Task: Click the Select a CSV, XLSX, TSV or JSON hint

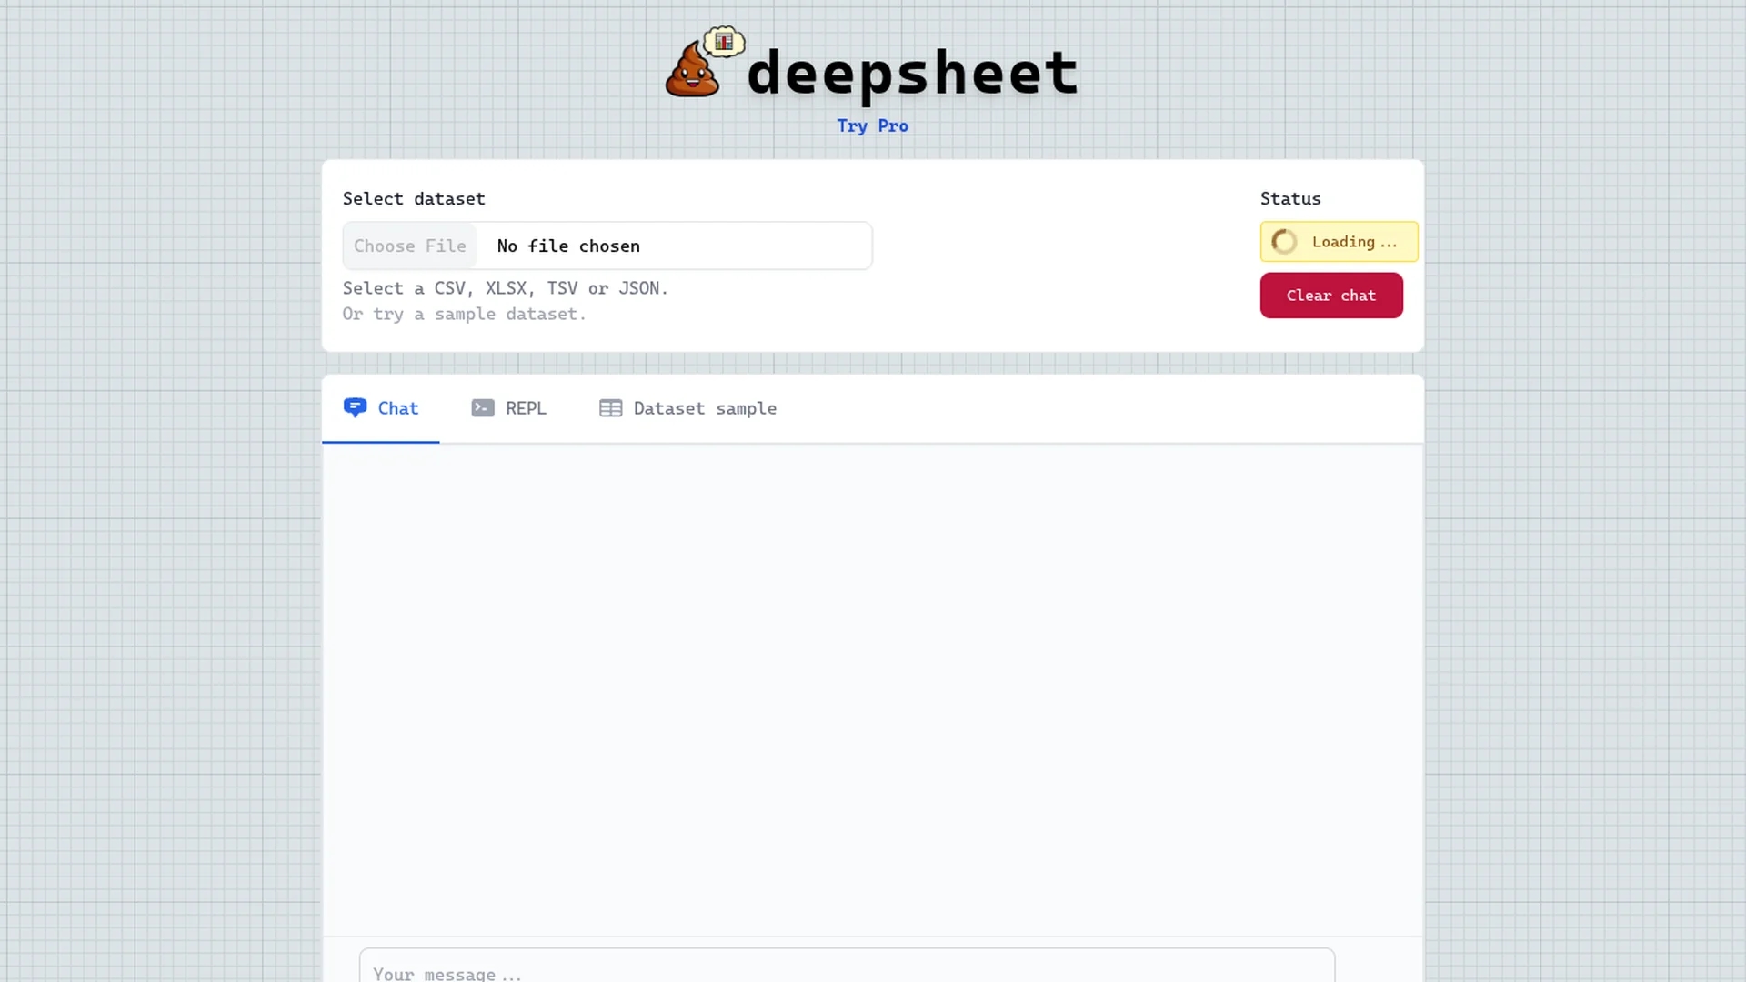Action: (506, 288)
